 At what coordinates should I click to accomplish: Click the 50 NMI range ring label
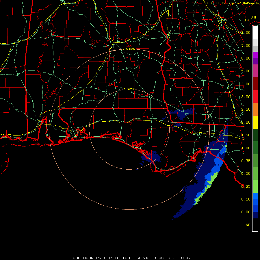click(129, 89)
